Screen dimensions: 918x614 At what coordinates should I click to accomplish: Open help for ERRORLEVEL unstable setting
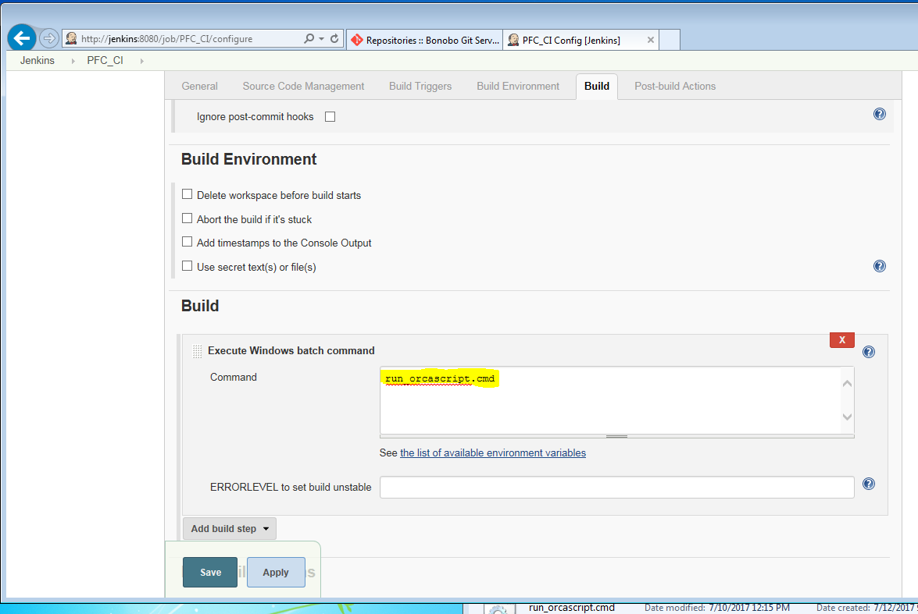869,484
